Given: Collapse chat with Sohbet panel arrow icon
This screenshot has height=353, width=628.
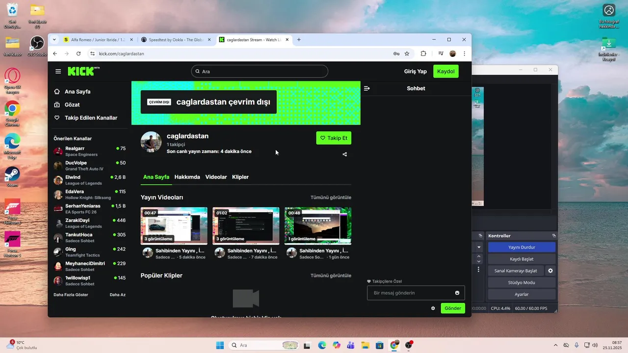Looking at the screenshot, I should point(367,88).
